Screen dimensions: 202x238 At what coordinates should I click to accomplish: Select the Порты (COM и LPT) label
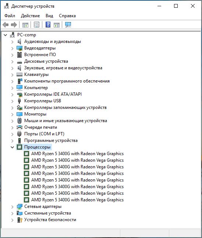(x=44, y=134)
